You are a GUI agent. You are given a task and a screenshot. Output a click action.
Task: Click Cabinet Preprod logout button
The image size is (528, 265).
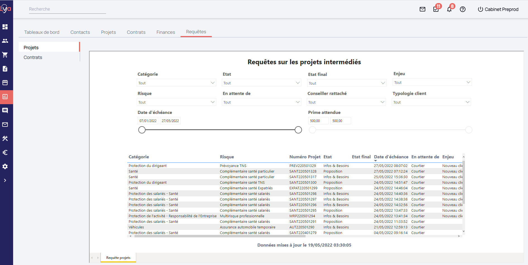tap(498, 9)
